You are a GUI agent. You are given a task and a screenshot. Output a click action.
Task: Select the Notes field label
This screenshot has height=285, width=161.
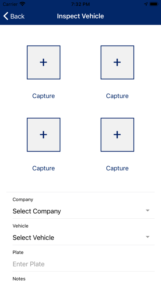click(19, 278)
